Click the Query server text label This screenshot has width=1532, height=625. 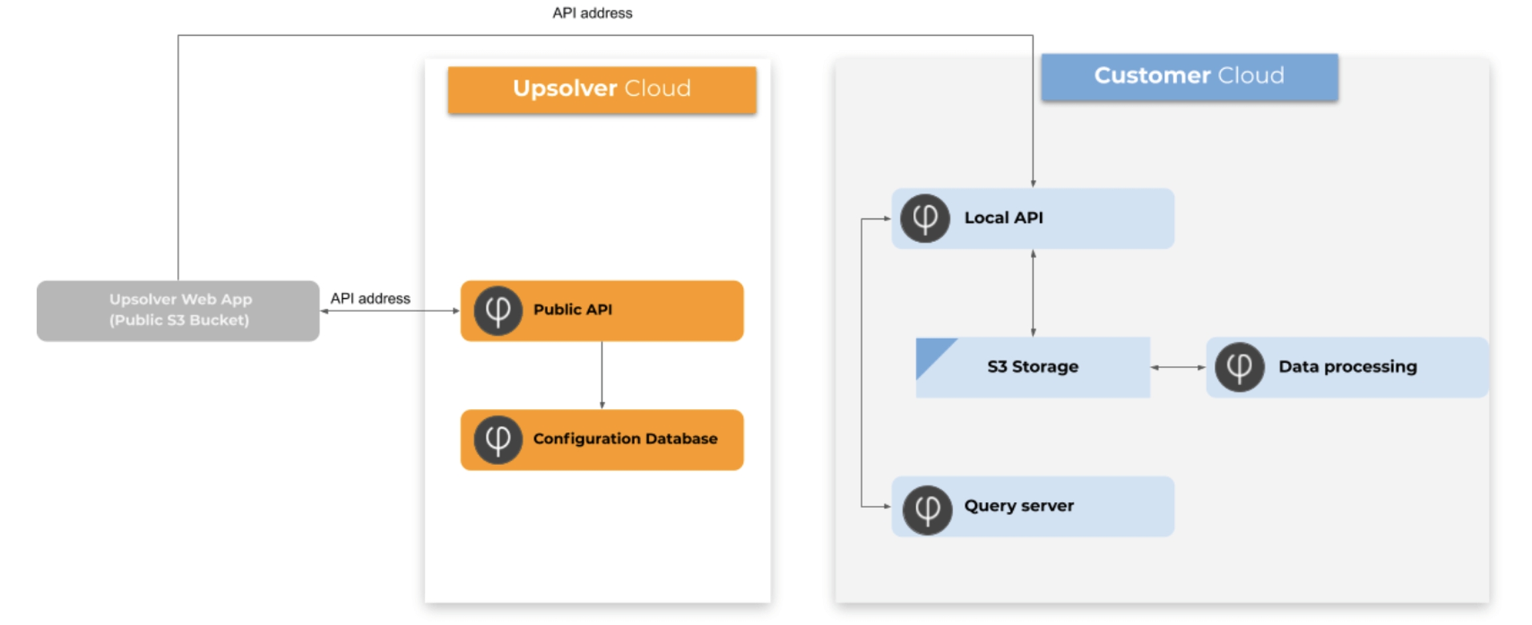tap(1019, 506)
